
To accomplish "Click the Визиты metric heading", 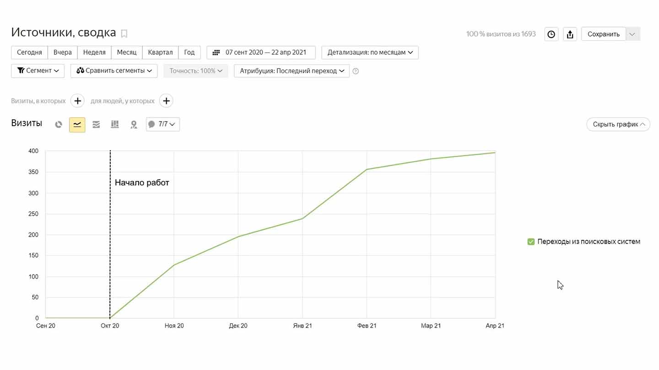I will click(x=27, y=123).
